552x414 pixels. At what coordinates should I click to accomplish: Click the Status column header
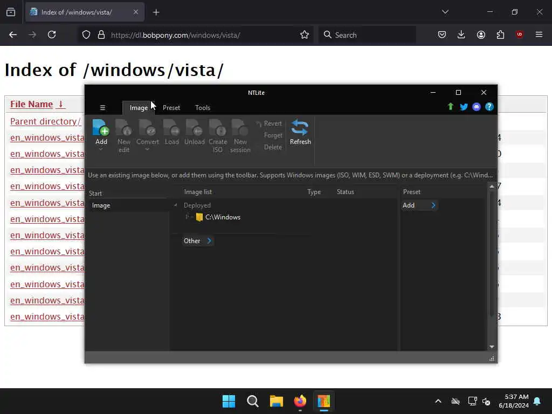(346, 192)
